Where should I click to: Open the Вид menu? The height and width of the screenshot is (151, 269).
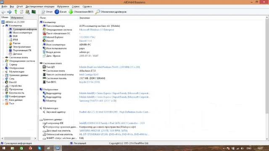pos(12,7)
